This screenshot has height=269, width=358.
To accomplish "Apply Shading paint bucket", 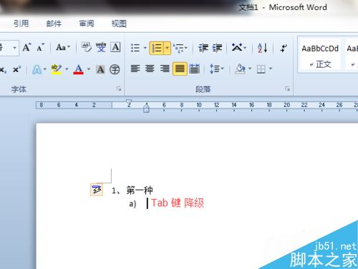I will [x=241, y=69].
